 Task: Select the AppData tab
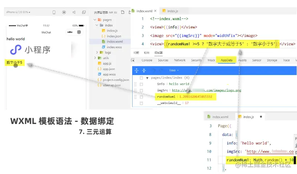(227, 60)
